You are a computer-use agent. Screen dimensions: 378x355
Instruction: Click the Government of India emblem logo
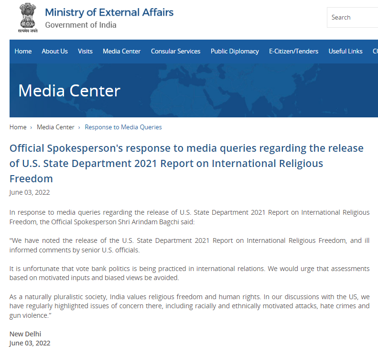pos(28,18)
